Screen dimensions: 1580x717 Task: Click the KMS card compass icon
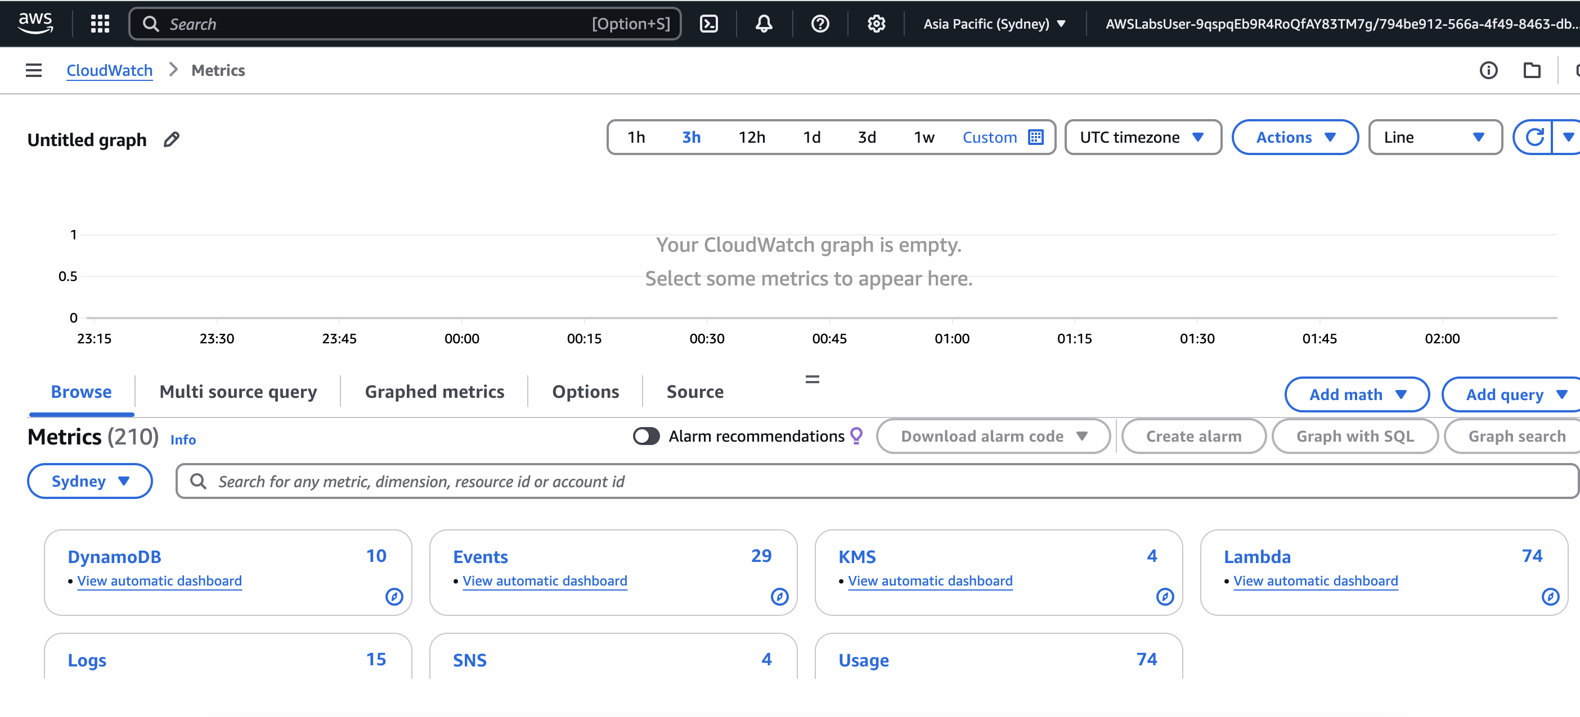tap(1165, 596)
